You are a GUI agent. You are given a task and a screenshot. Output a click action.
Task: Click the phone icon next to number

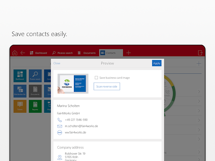(60, 120)
